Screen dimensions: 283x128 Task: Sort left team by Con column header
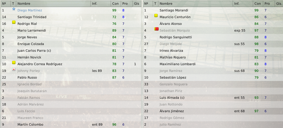click(116, 3)
